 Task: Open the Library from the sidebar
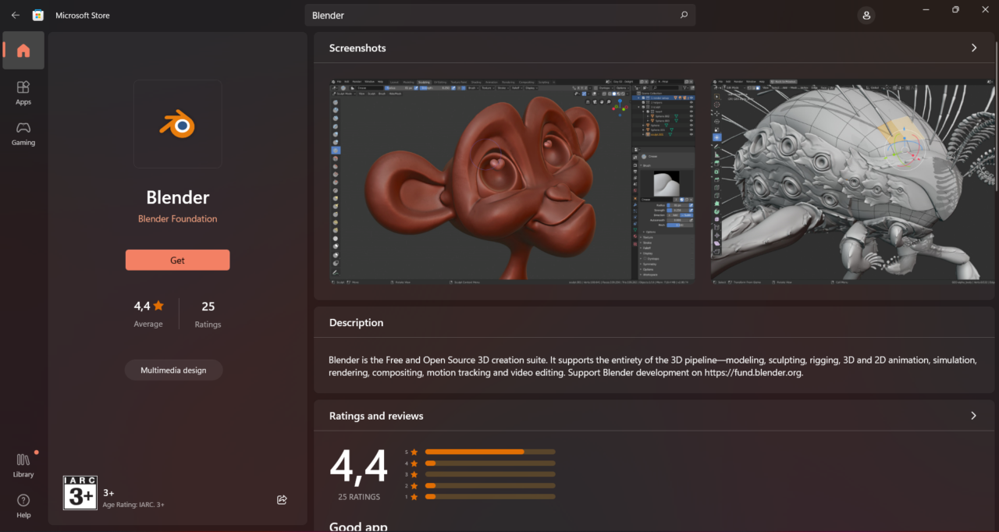coord(23,465)
